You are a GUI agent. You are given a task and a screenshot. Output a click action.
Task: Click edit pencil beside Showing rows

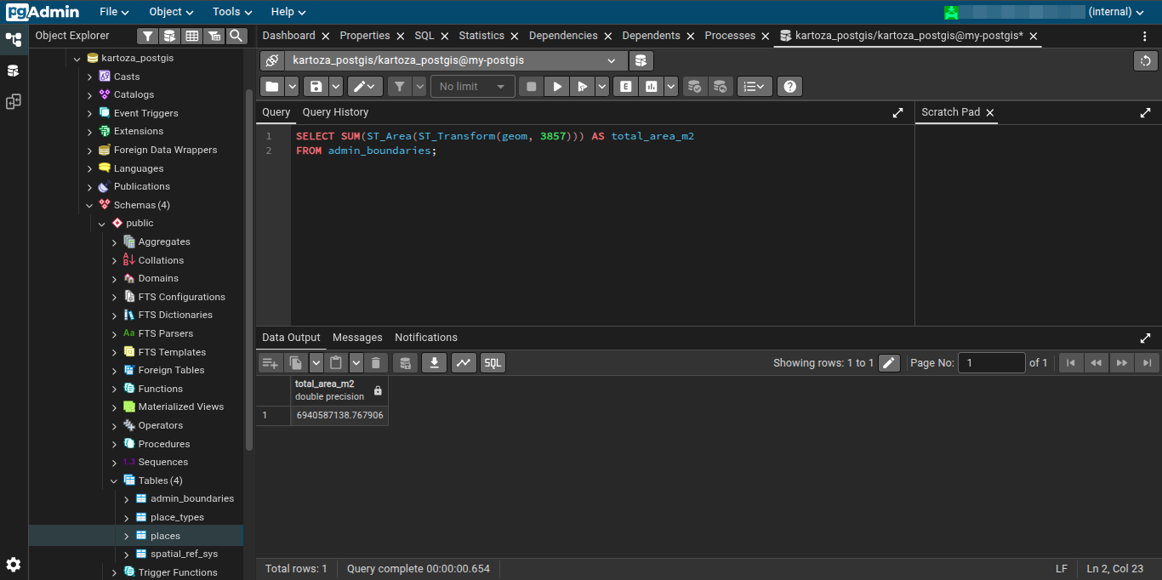(x=889, y=363)
